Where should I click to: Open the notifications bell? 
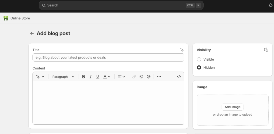271,5
